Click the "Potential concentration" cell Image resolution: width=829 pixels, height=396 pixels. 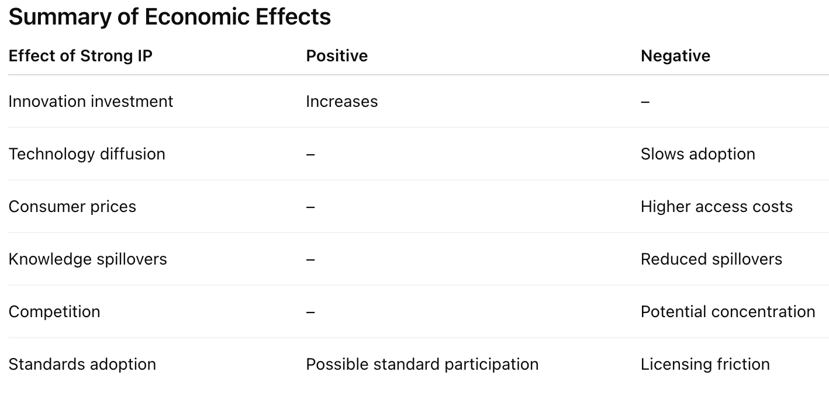[x=727, y=312]
